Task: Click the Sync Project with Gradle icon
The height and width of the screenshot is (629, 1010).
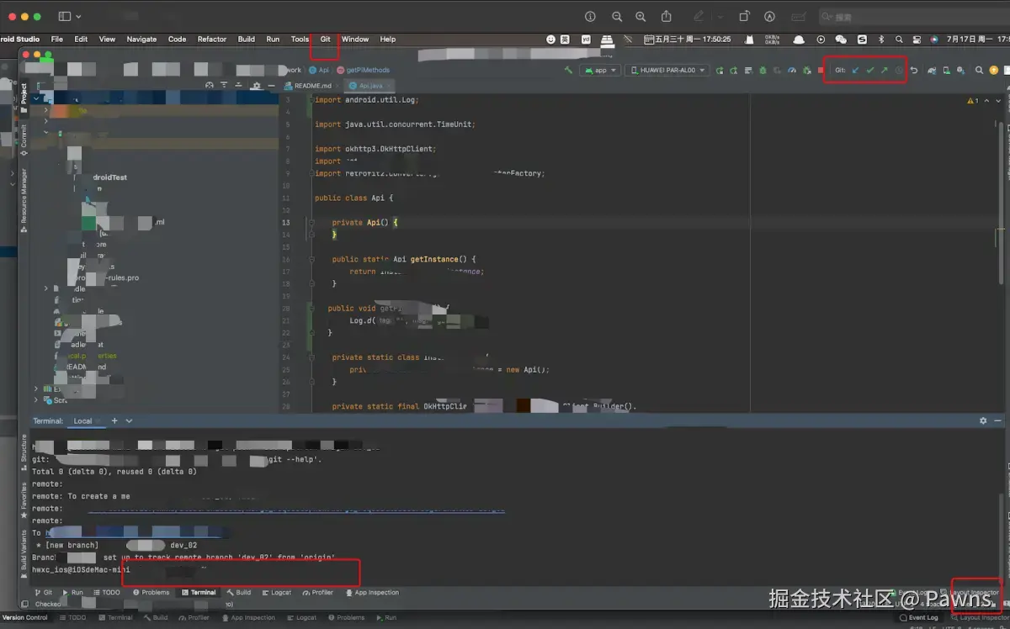Action: (931, 71)
